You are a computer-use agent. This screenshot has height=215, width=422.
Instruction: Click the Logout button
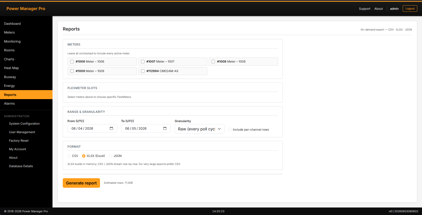tap(410, 9)
